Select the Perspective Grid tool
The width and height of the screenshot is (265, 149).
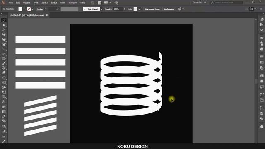4,101
